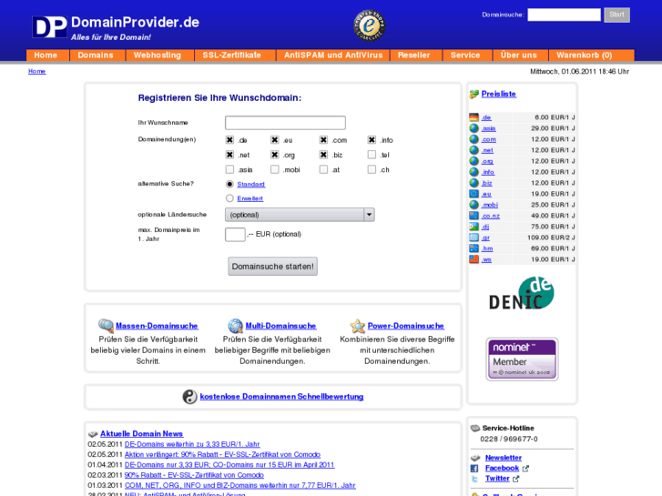
Task: Open the Trusted Shops seal badge
Action: click(369, 25)
